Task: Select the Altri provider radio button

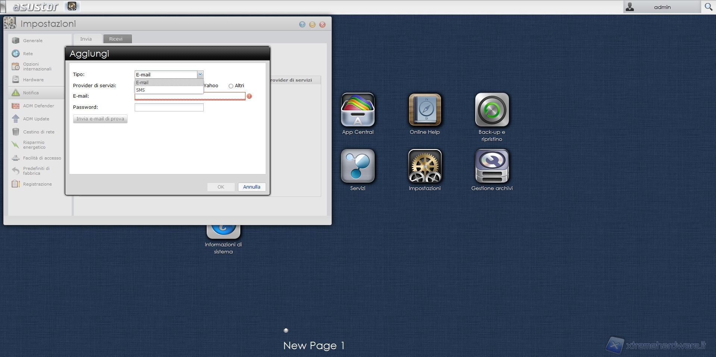Action: (x=231, y=86)
